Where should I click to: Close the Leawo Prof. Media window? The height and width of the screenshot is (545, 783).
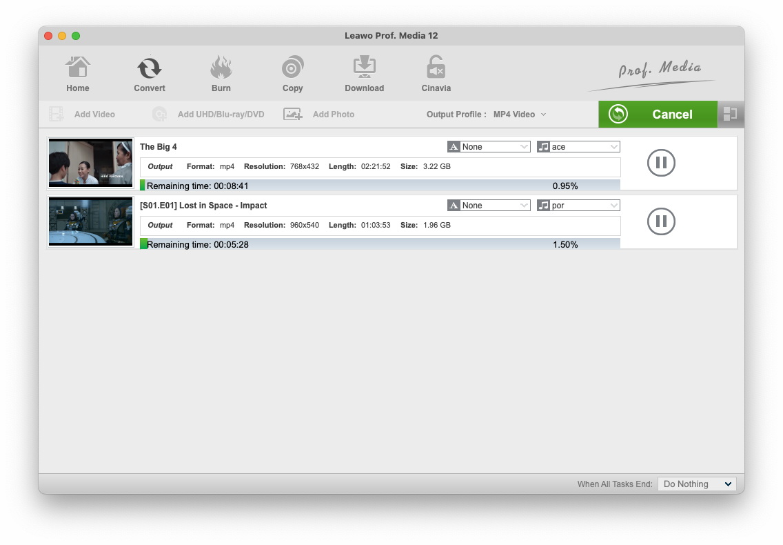pos(48,35)
